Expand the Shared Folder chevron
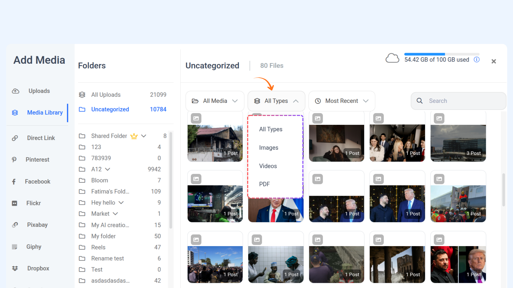513x288 pixels. tap(144, 136)
